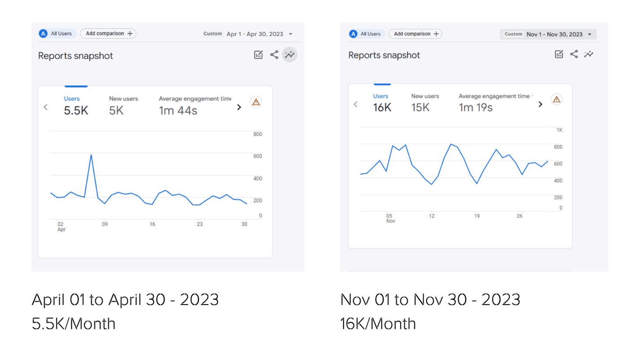637x340 pixels.
Task: Click Add comparison in November panel
Action: (415, 34)
